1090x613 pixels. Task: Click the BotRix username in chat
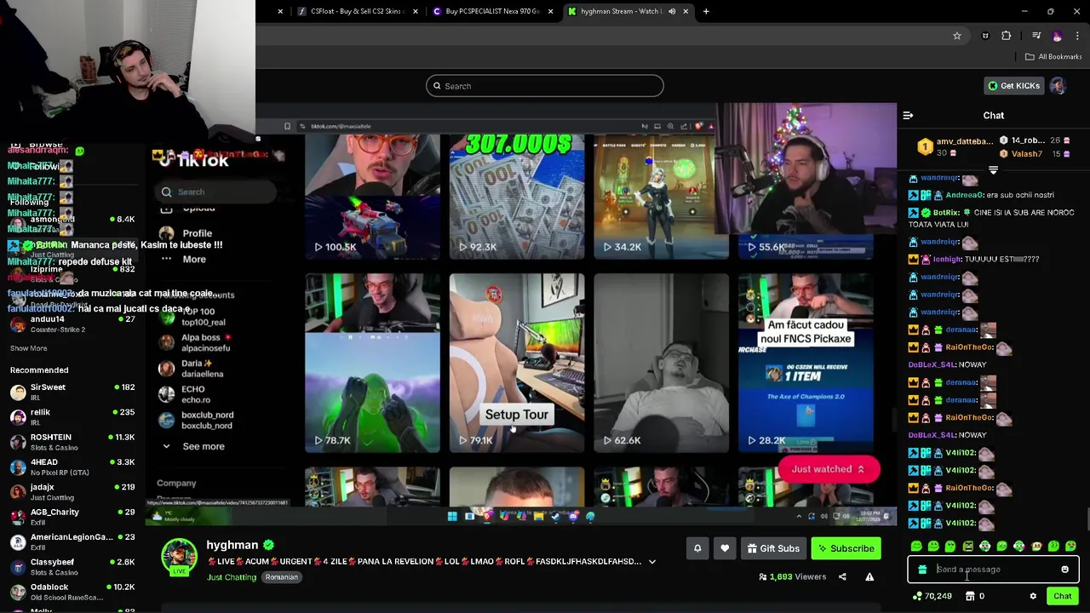pyautogui.click(x=946, y=213)
